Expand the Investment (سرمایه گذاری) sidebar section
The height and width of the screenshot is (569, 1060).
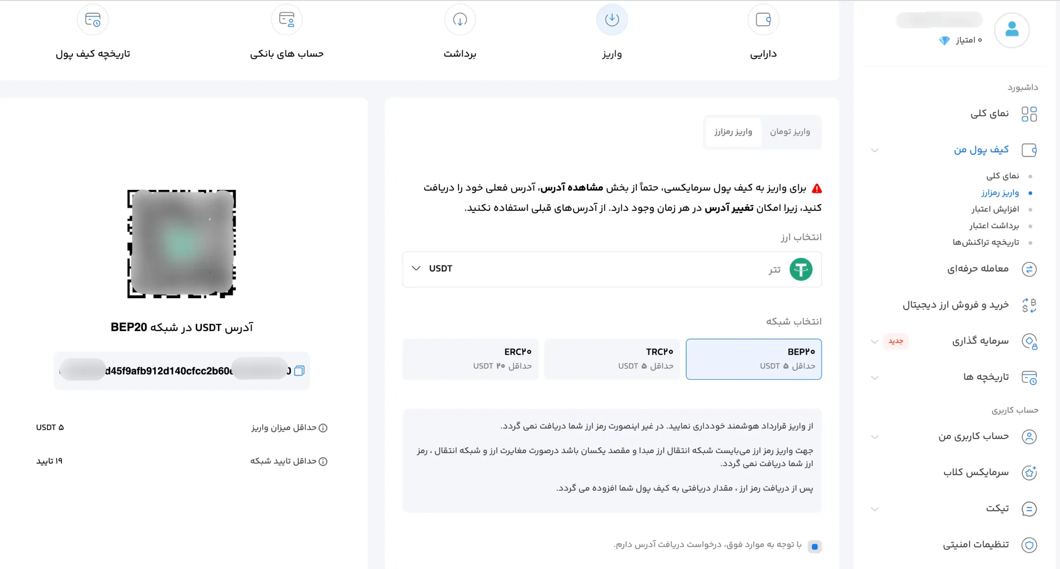[x=874, y=341]
